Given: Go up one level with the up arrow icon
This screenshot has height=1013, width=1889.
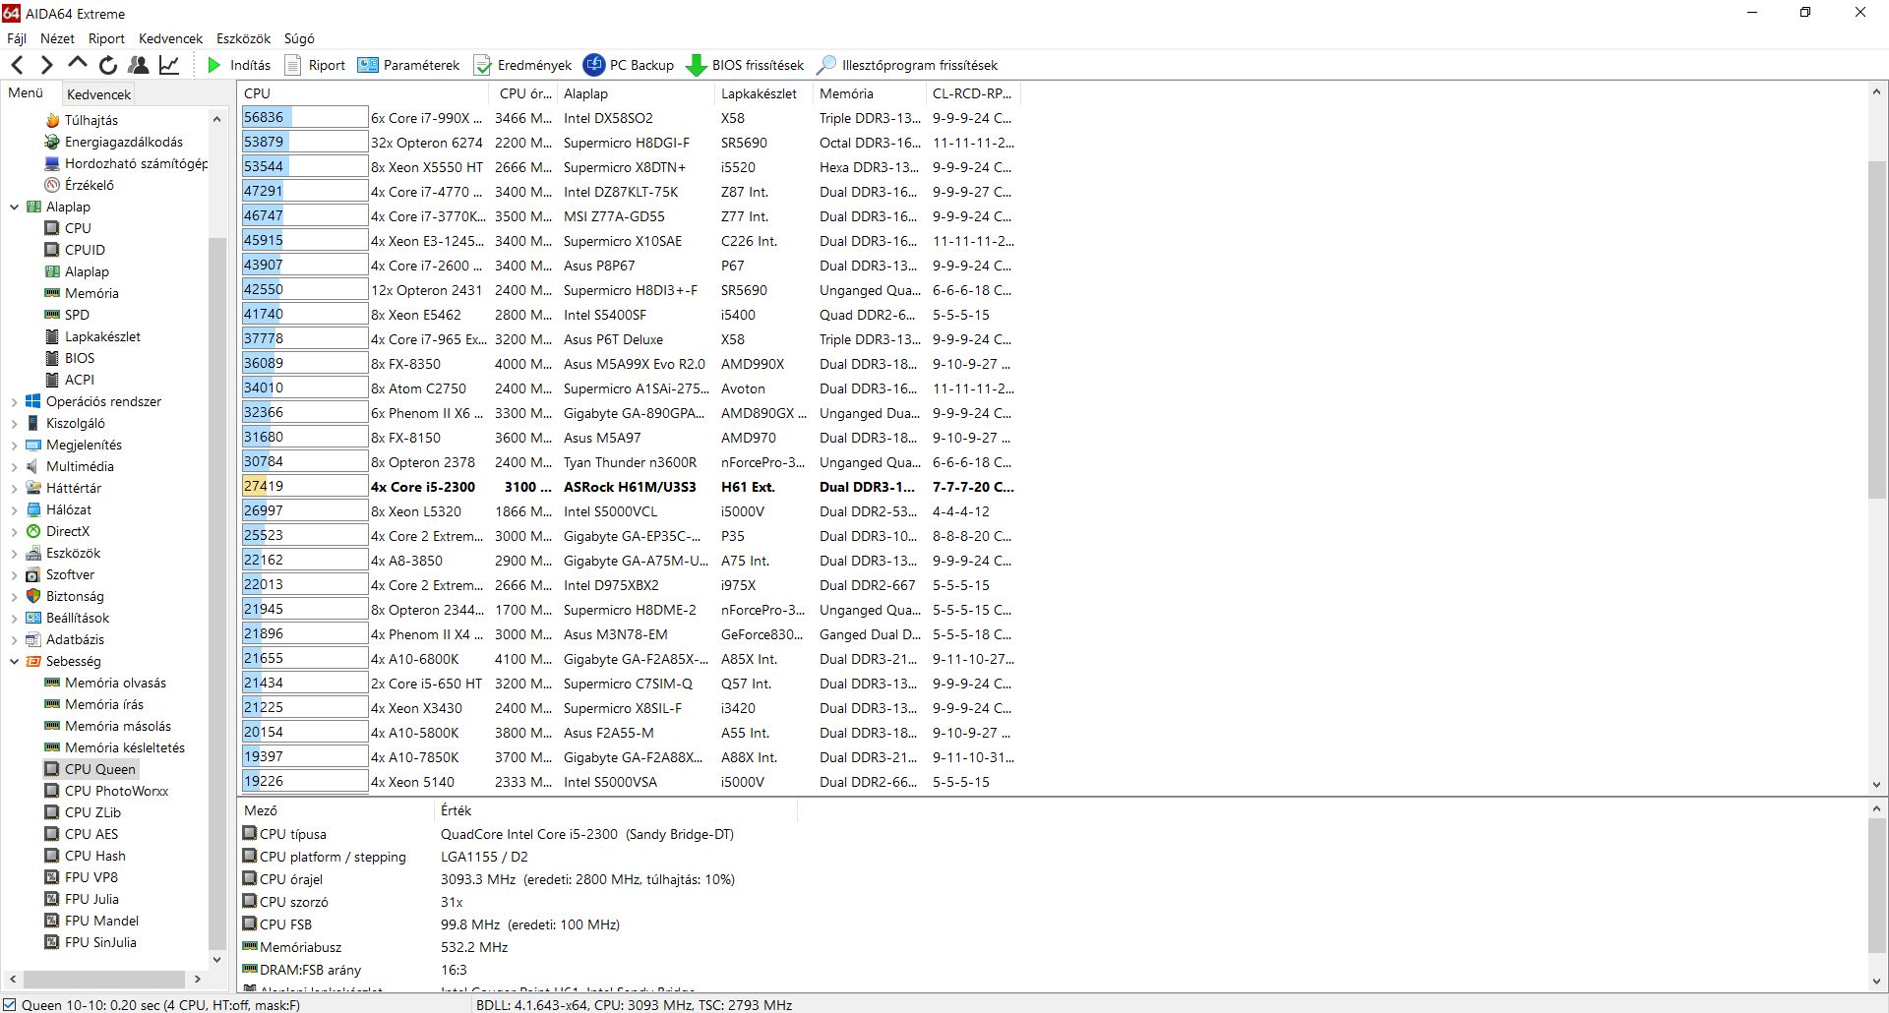Looking at the screenshot, I should point(78,64).
